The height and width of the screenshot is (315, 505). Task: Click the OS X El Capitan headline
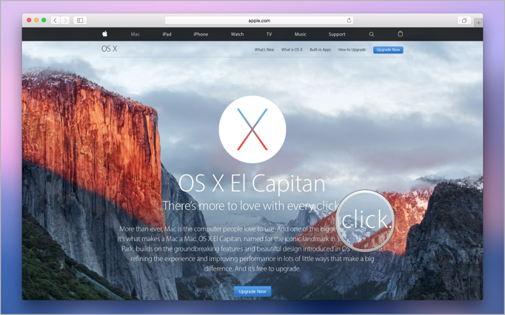coord(252,183)
